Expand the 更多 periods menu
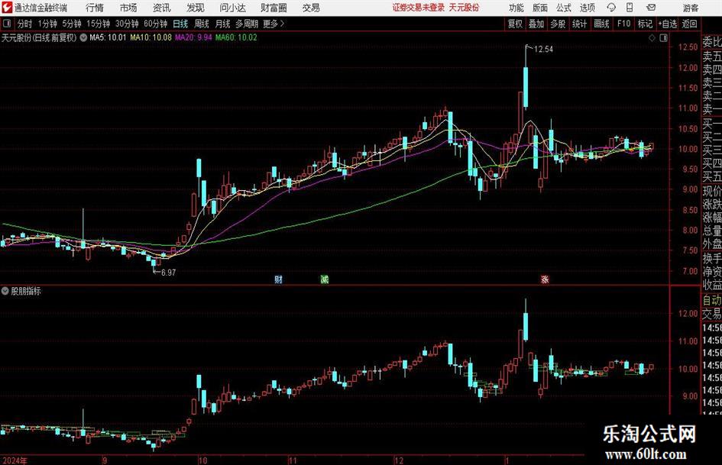Image resolution: width=722 pixels, height=465 pixels. point(274,24)
